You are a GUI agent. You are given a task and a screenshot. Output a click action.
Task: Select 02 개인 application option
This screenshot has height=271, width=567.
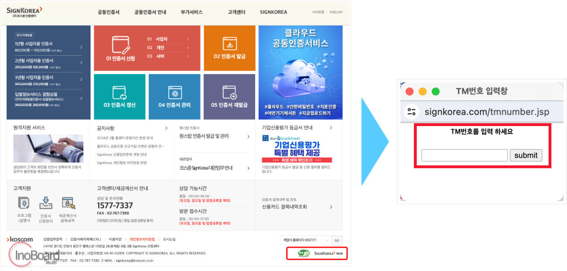[168, 48]
